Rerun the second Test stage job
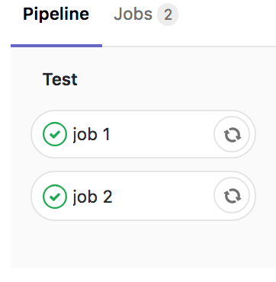 tap(232, 196)
